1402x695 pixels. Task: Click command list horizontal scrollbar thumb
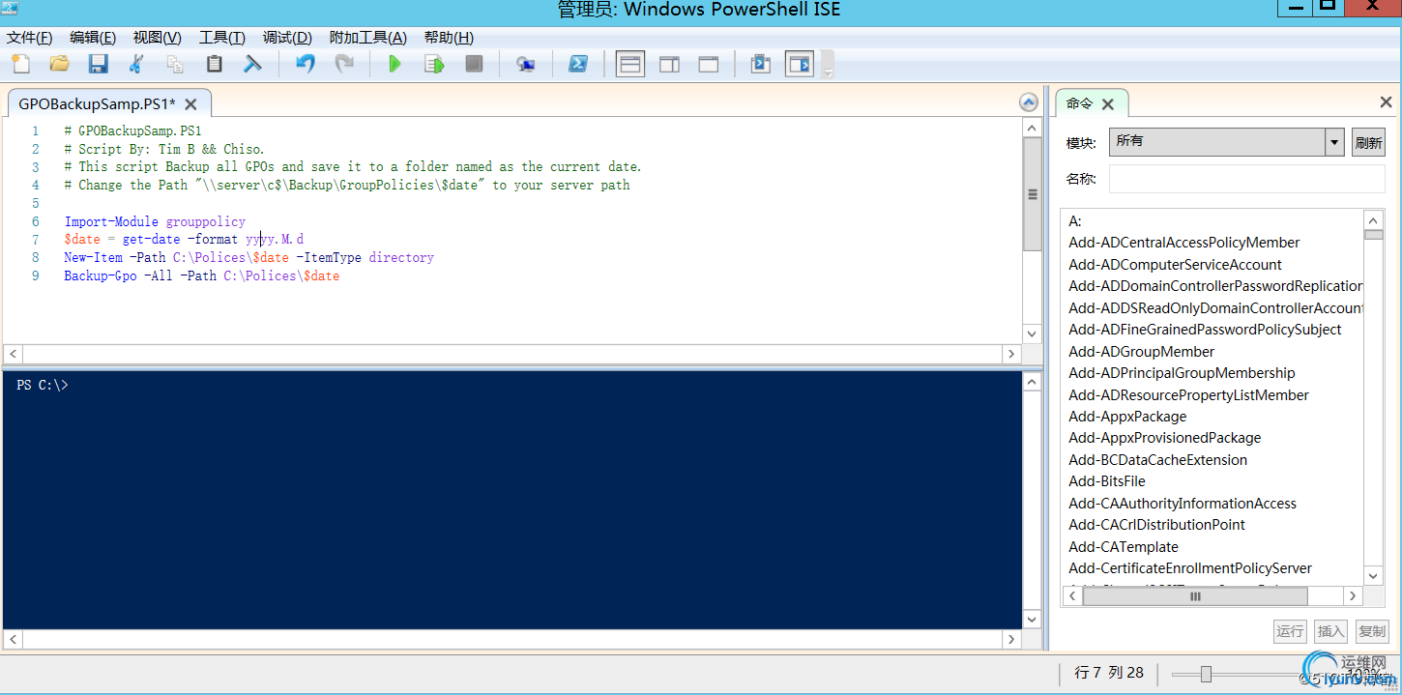(x=1195, y=597)
